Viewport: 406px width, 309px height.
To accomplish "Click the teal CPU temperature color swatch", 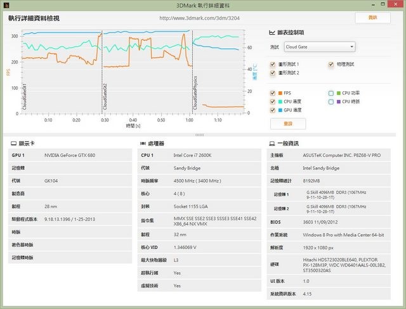I will [280, 101].
